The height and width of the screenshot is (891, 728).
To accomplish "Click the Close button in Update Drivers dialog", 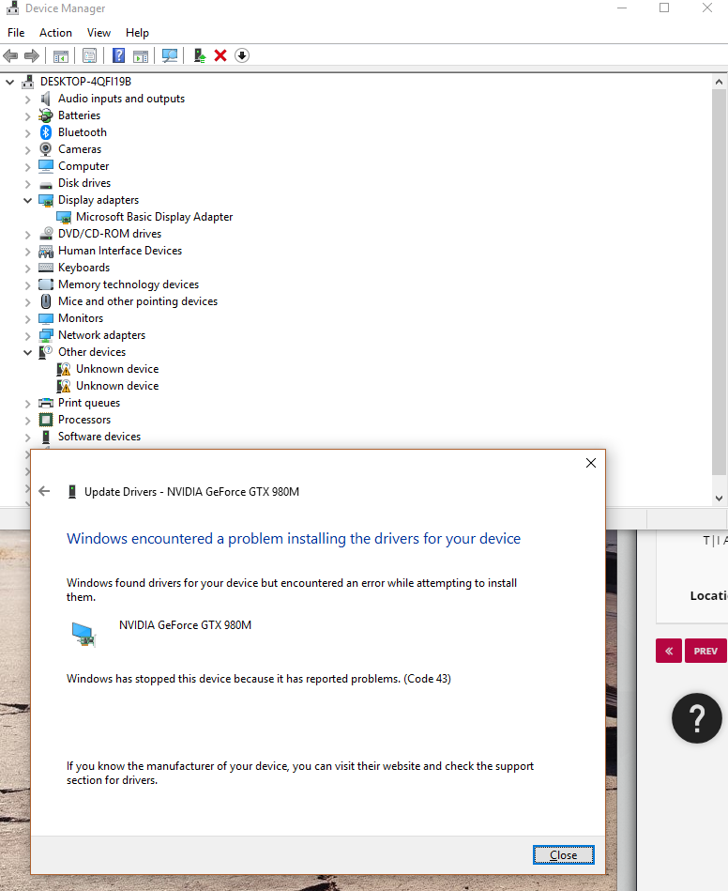I will coord(563,855).
